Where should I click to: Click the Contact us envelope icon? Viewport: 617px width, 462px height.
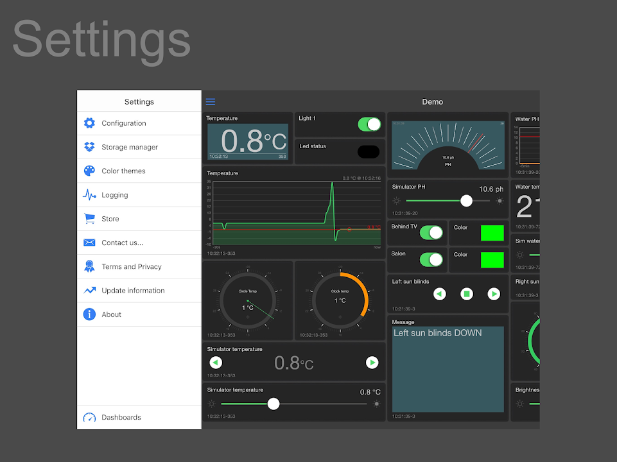pyautogui.click(x=89, y=243)
